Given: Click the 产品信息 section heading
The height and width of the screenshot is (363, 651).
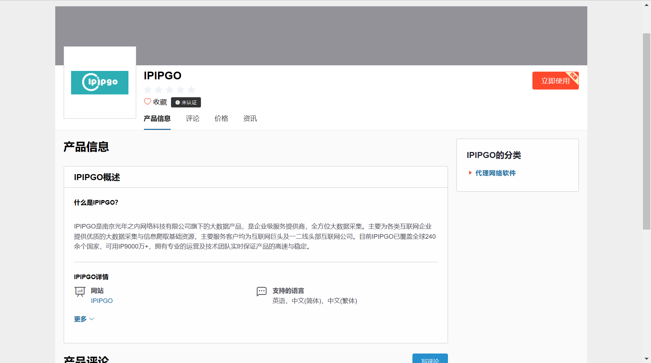Looking at the screenshot, I should tap(86, 147).
